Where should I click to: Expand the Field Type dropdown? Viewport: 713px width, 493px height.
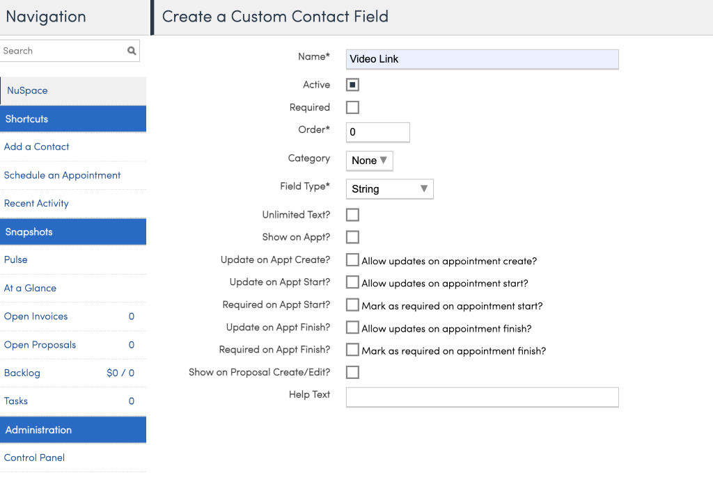[389, 189]
